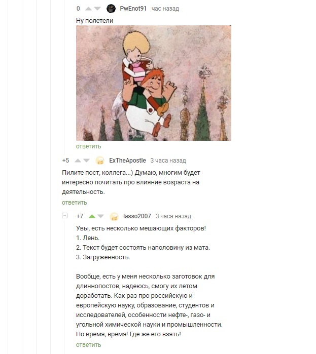Open lasso2007's profile via username

click(137, 216)
